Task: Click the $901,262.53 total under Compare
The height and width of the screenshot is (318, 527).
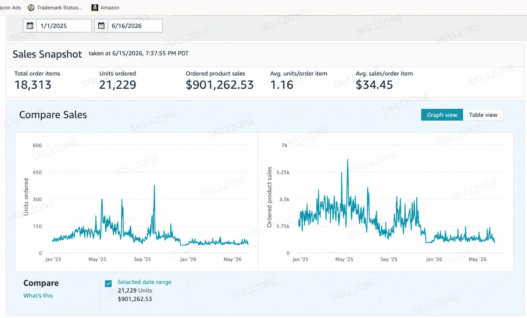Action: [x=135, y=299]
